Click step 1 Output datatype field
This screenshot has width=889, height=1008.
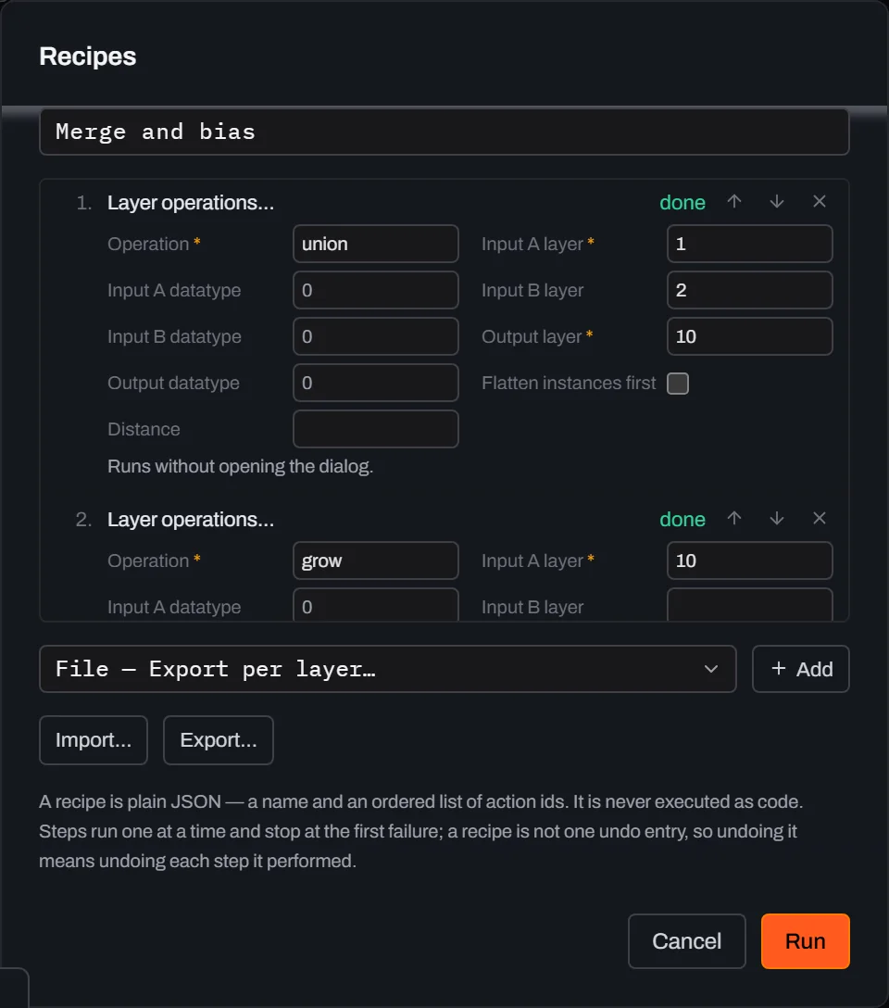tap(376, 383)
